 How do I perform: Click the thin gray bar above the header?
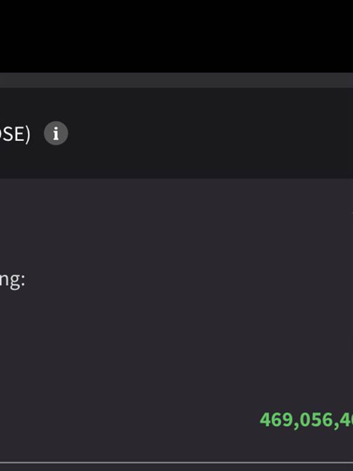[x=176, y=80]
